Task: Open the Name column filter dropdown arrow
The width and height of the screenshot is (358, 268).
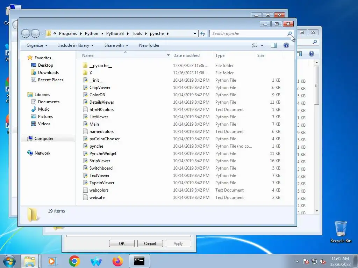Action: click(x=168, y=55)
